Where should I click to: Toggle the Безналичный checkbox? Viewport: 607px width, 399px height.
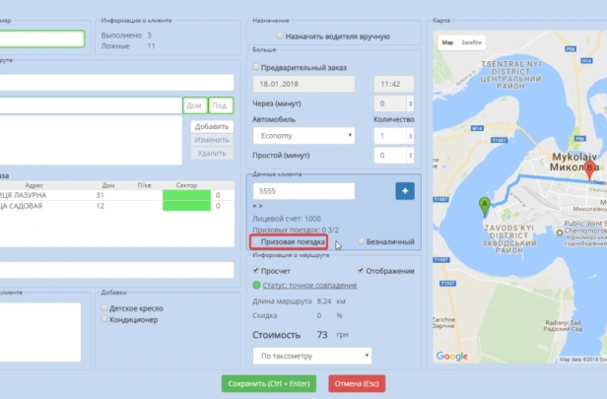coord(363,241)
